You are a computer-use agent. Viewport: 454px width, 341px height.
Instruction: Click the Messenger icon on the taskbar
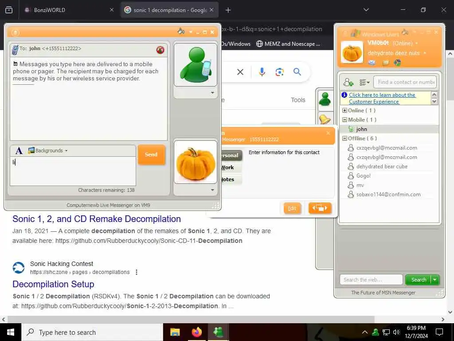(218, 332)
